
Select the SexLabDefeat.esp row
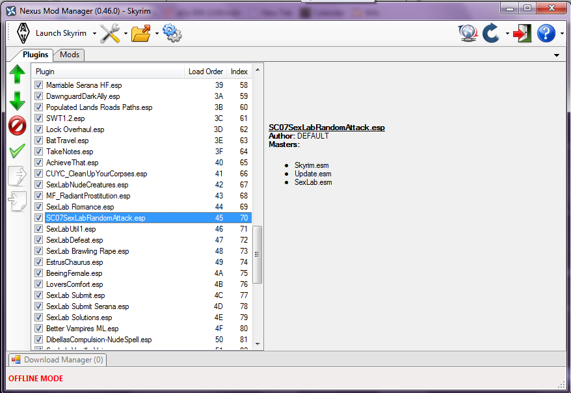point(142,240)
